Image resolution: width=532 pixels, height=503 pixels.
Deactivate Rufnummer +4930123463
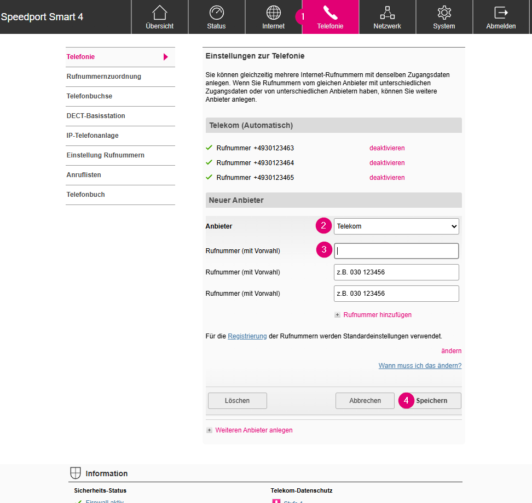tap(387, 148)
